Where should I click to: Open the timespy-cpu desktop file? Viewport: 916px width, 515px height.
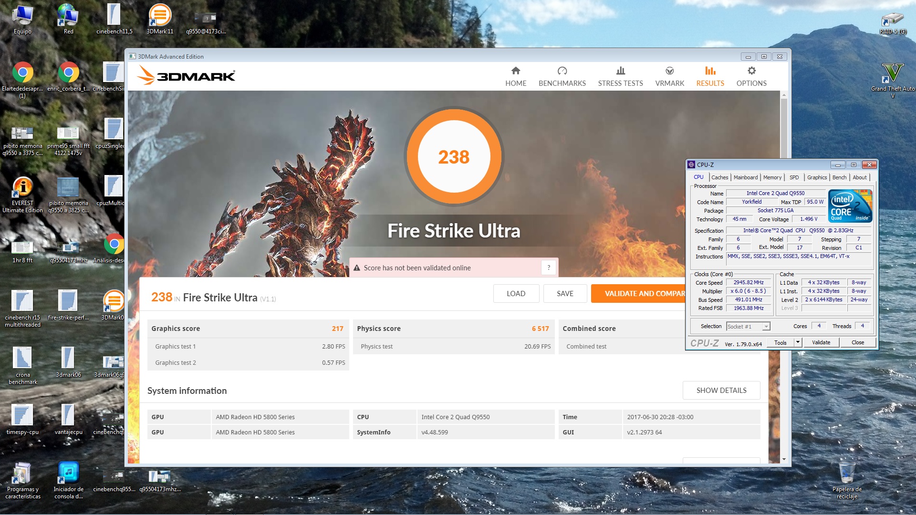(22, 419)
